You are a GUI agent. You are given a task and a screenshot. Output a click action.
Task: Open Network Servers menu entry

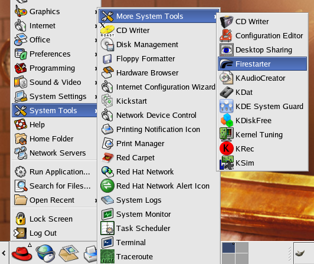click(x=54, y=153)
